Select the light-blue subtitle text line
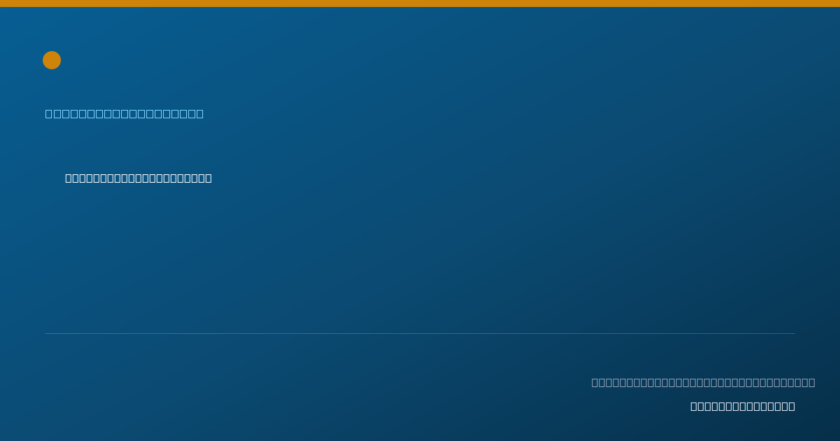The width and height of the screenshot is (840, 441). [125, 113]
